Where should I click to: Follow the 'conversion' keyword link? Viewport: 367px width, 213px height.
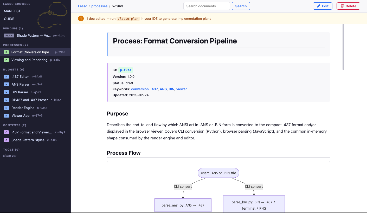[140, 89]
